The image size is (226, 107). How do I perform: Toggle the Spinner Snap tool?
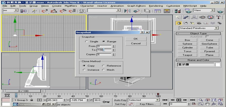coord(72,11)
